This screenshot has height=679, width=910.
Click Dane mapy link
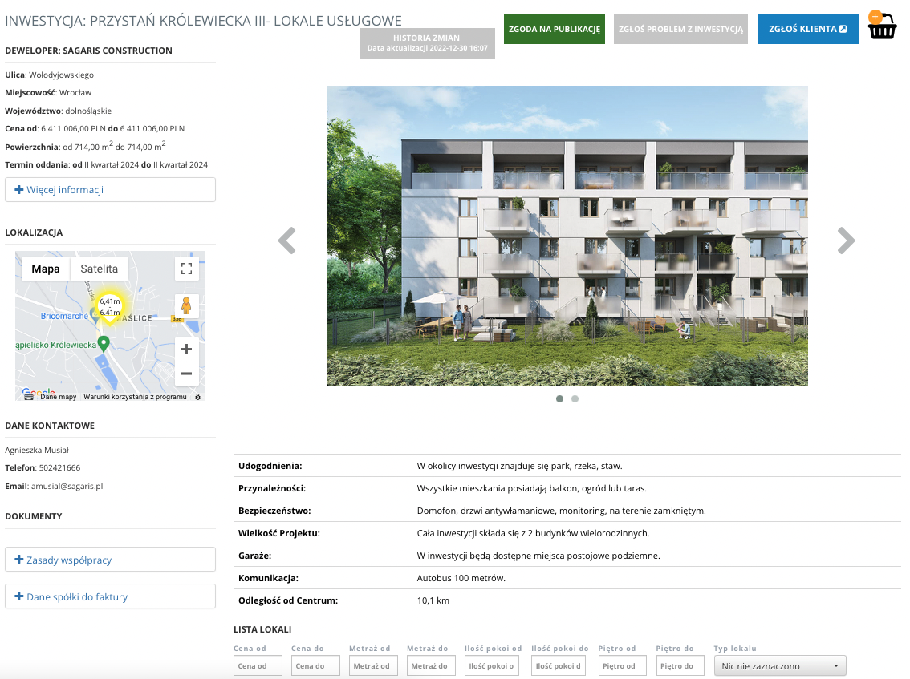pyautogui.click(x=58, y=397)
